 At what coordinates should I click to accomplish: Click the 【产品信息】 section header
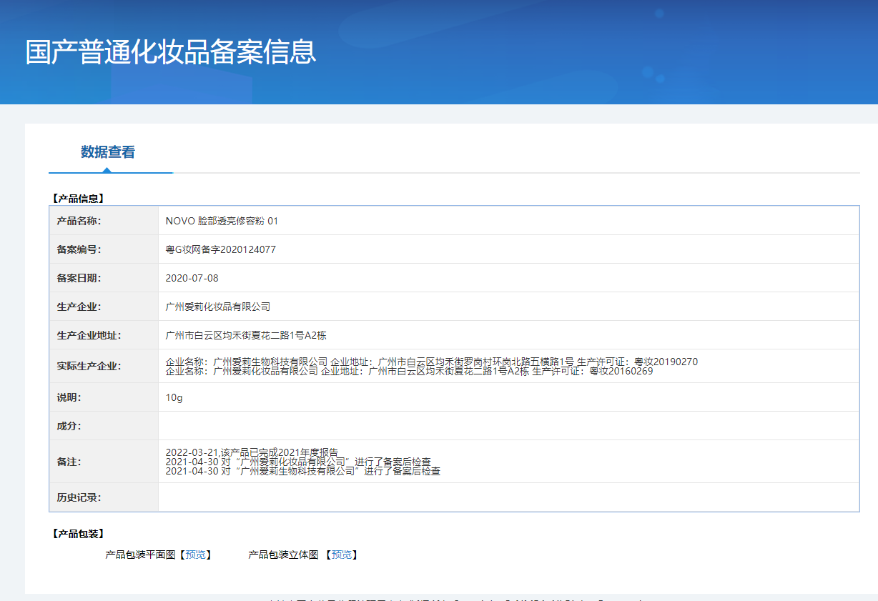[79, 199]
